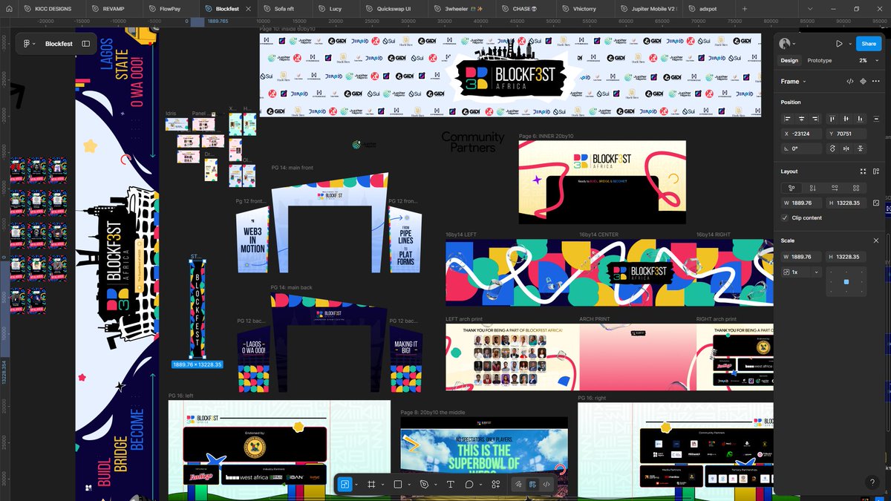Switch to FlowPay tab
This screenshot has width=891, height=501.
[x=170, y=9]
